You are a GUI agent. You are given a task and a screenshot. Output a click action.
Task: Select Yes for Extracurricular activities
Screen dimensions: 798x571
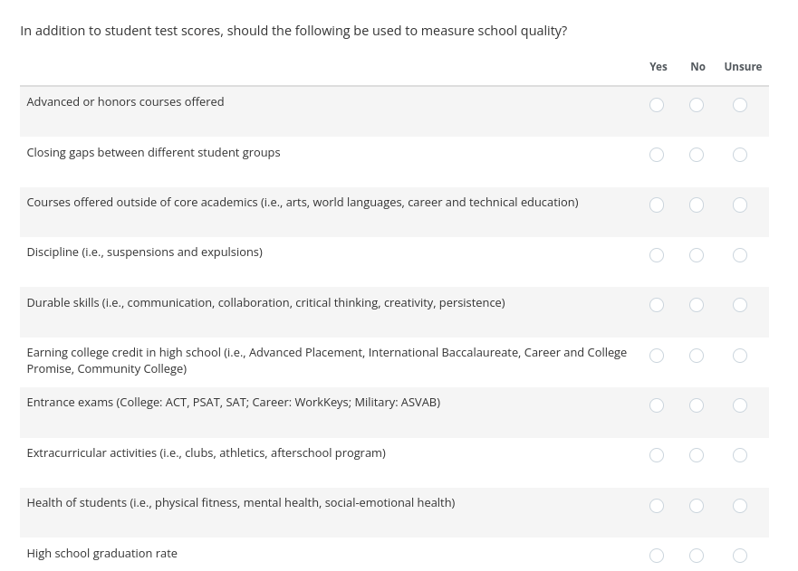coord(657,455)
